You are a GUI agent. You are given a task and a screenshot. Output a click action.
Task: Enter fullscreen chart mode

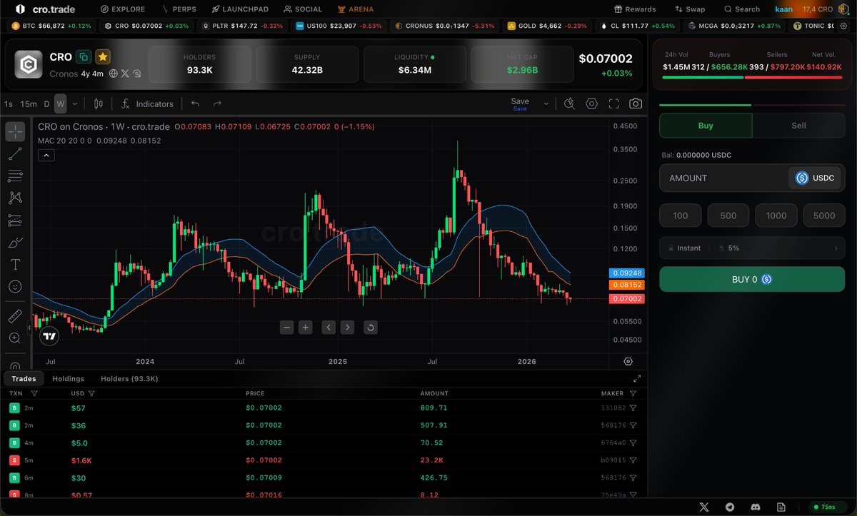pyautogui.click(x=613, y=103)
